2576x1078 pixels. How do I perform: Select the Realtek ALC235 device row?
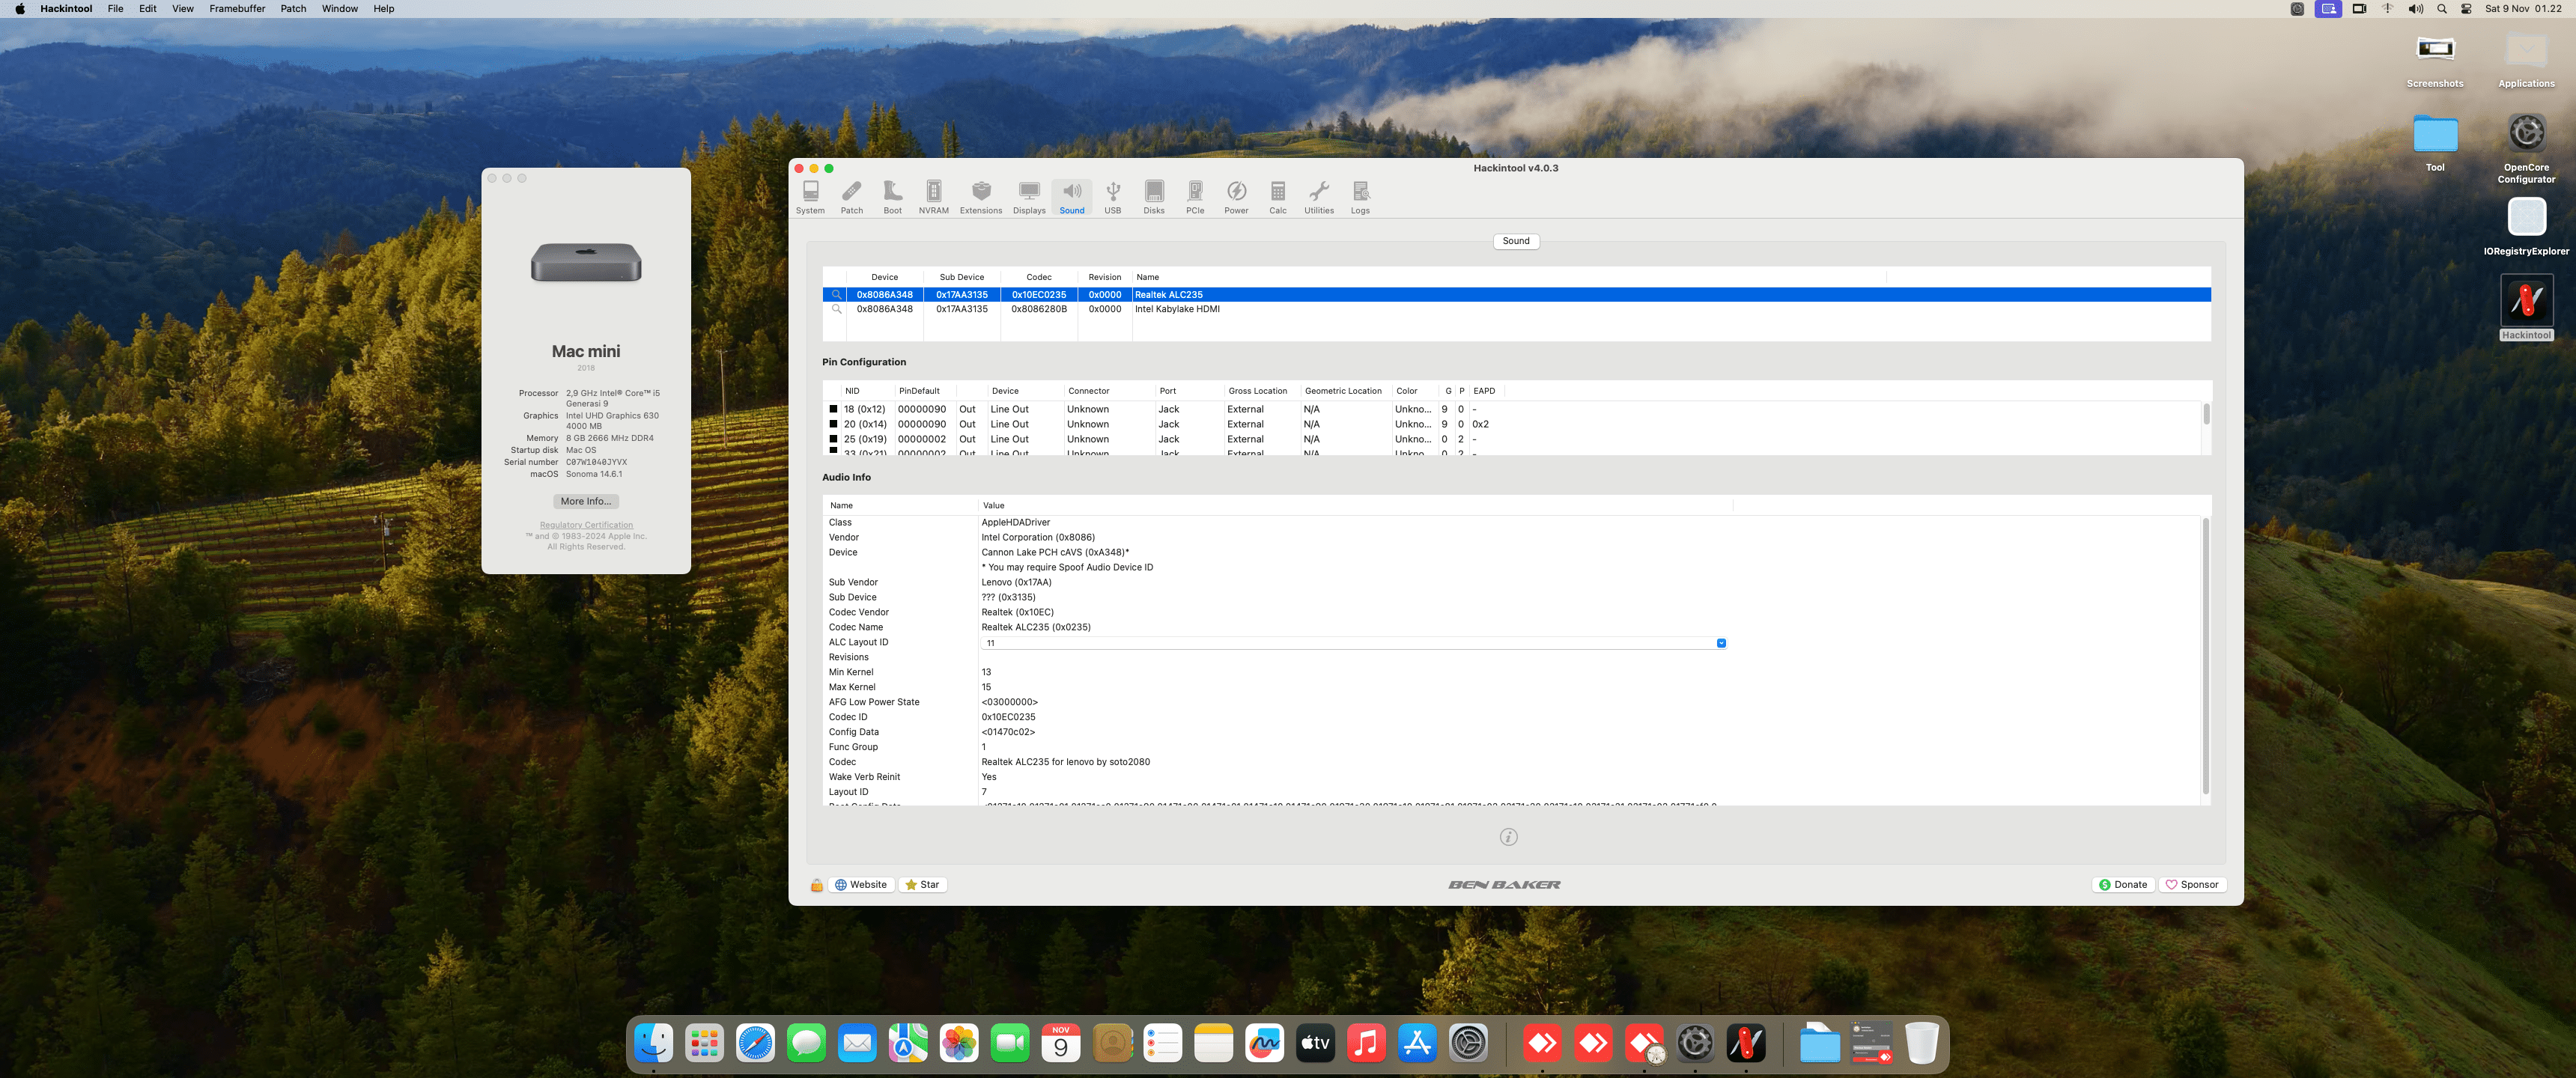[1516, 295]
